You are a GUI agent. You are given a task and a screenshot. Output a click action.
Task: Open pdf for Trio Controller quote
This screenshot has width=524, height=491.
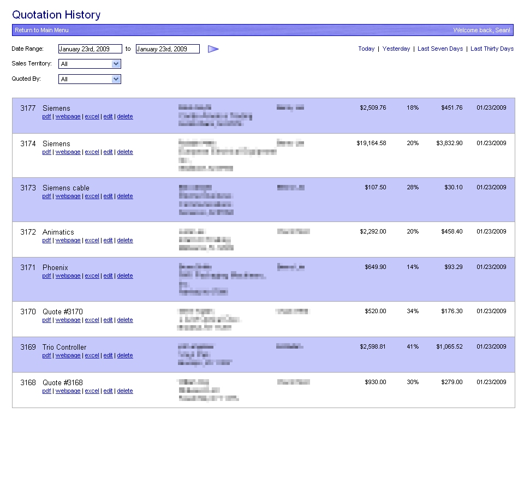coord(46,355)
